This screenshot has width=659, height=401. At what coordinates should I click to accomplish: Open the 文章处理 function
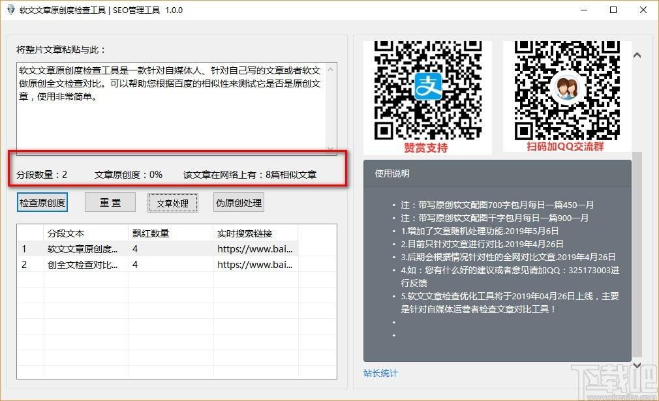coord(173,203)
